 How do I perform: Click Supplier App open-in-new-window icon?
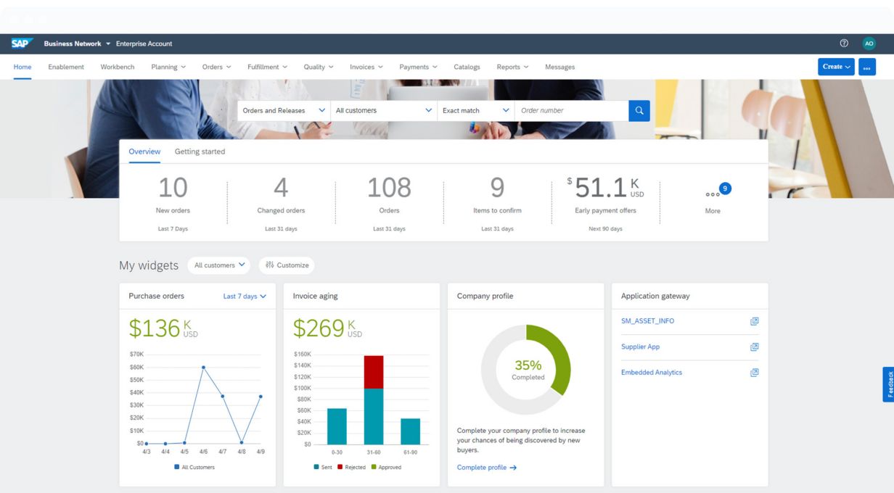coord(754,347)
